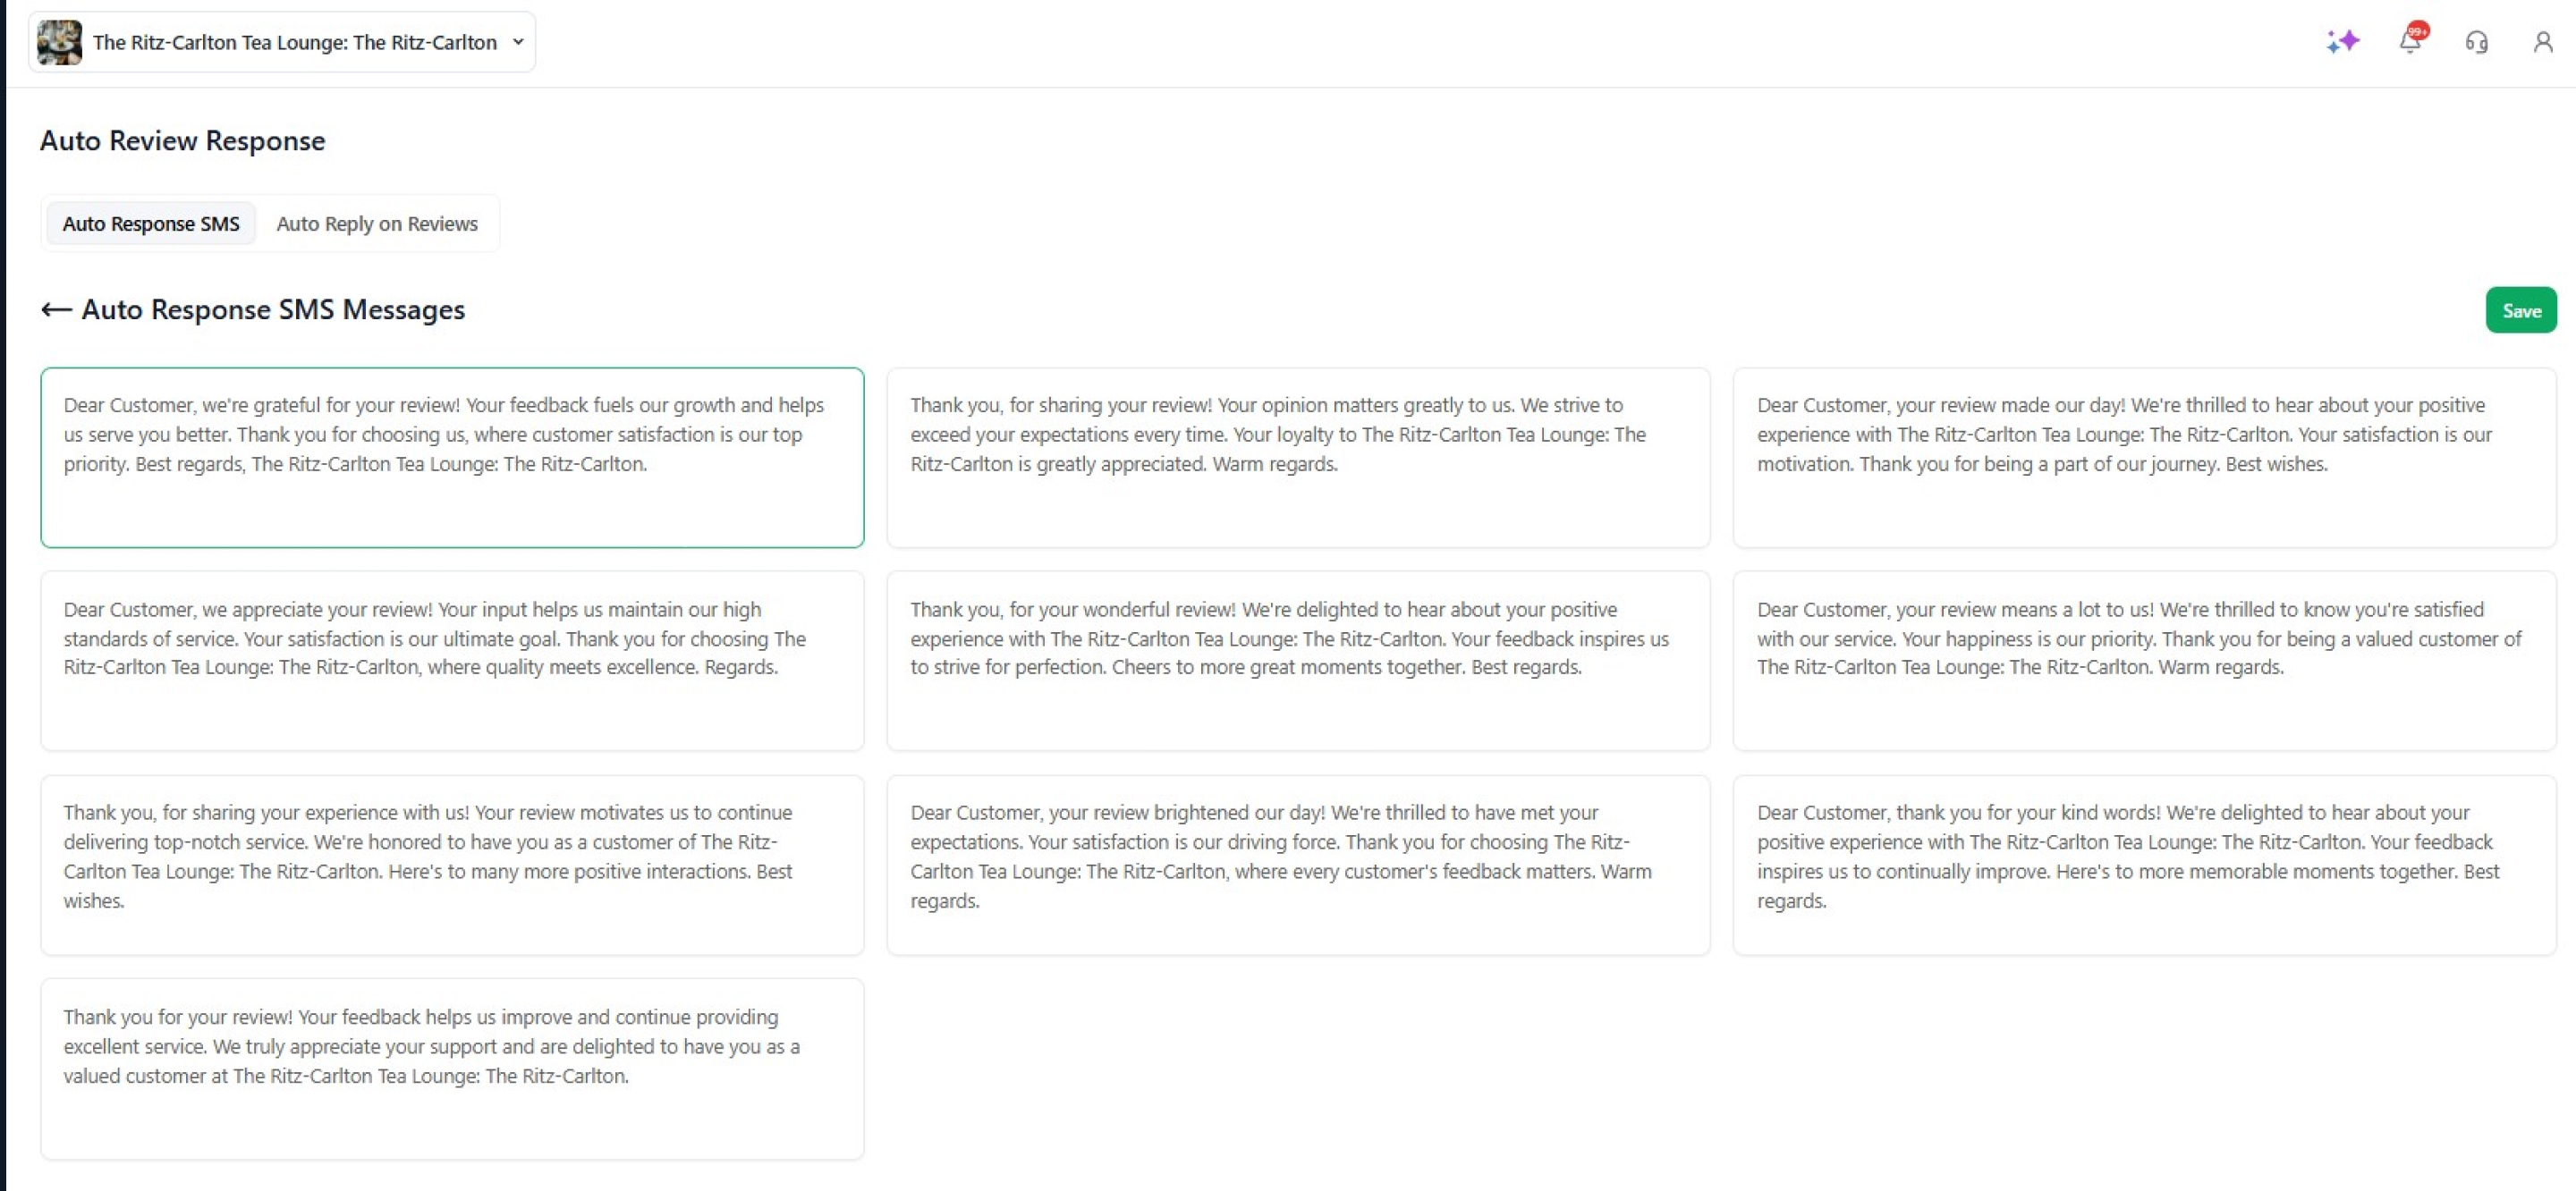Click the Ritz-Carlton business thumbnail image
The image size is (2576, 1191).
60,42
